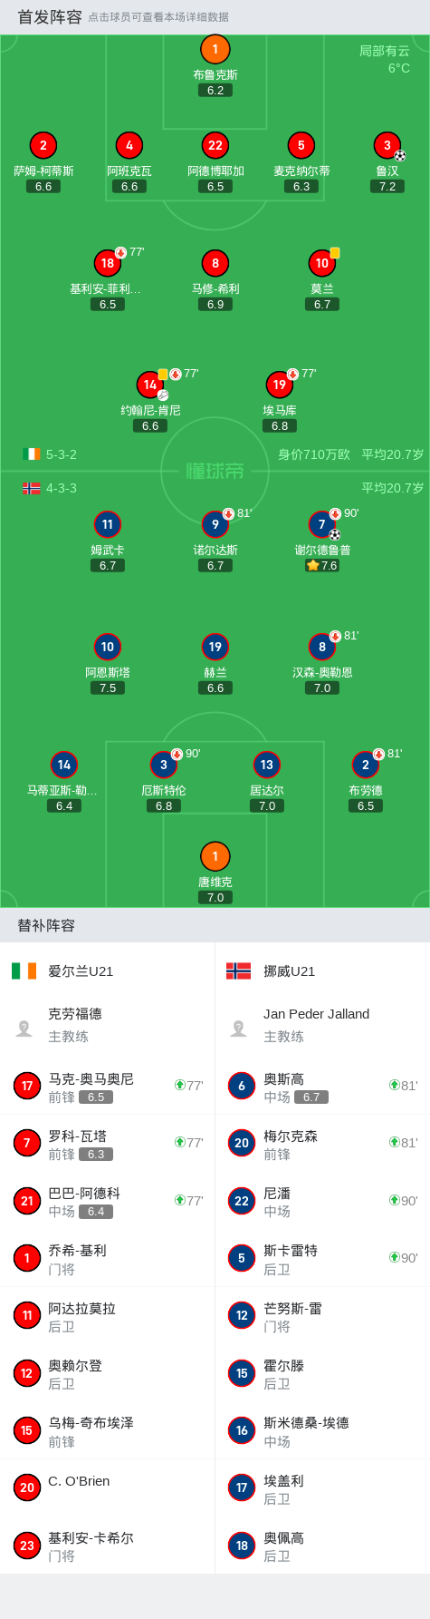Tap 约翰尼-肖尼 number 14 player icon
Viewport: 430px width, 1619px height.
click(x=150, y=385)
